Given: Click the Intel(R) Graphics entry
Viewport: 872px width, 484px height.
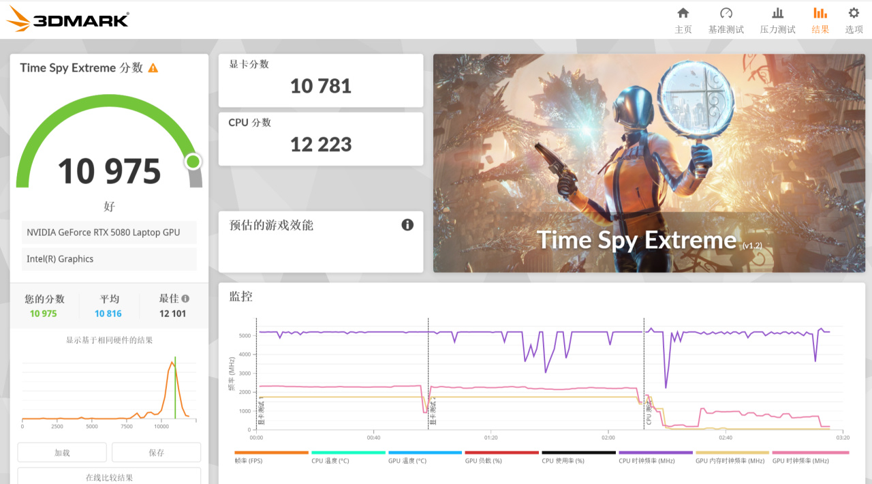Looking at the screenshot, I should pyautogui.click(x=109, y=259).
